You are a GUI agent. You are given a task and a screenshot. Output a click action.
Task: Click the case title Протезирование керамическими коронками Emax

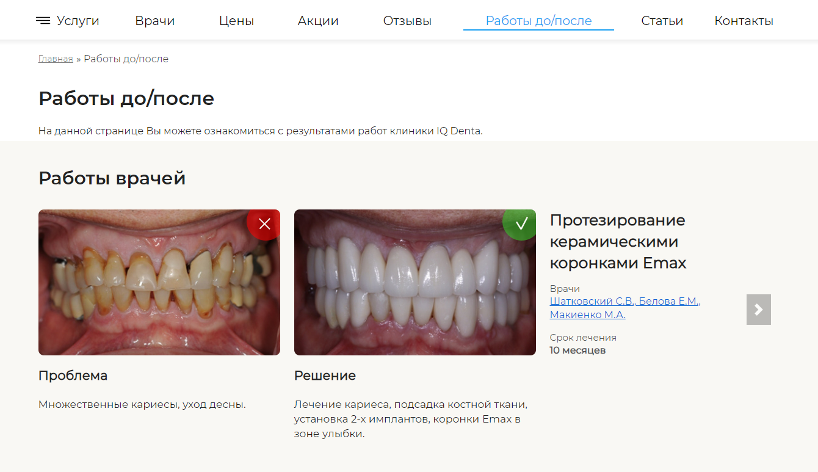point(618,241)
